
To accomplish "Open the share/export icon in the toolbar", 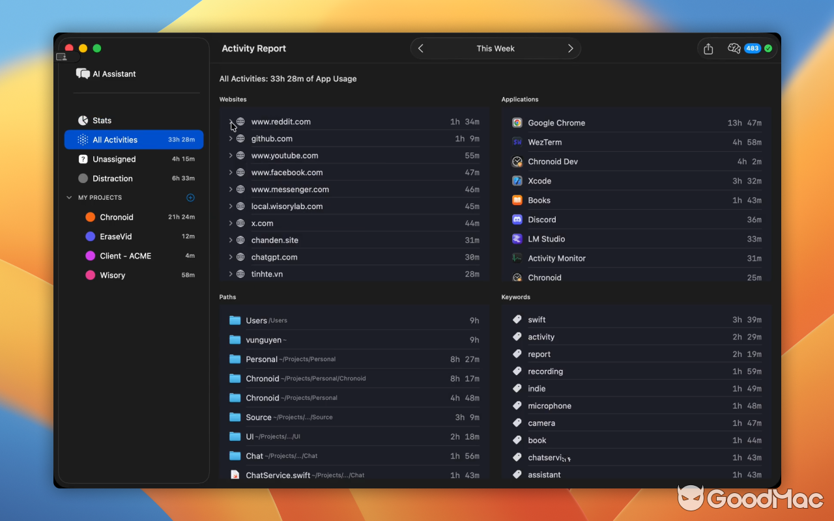I will 708,48.
